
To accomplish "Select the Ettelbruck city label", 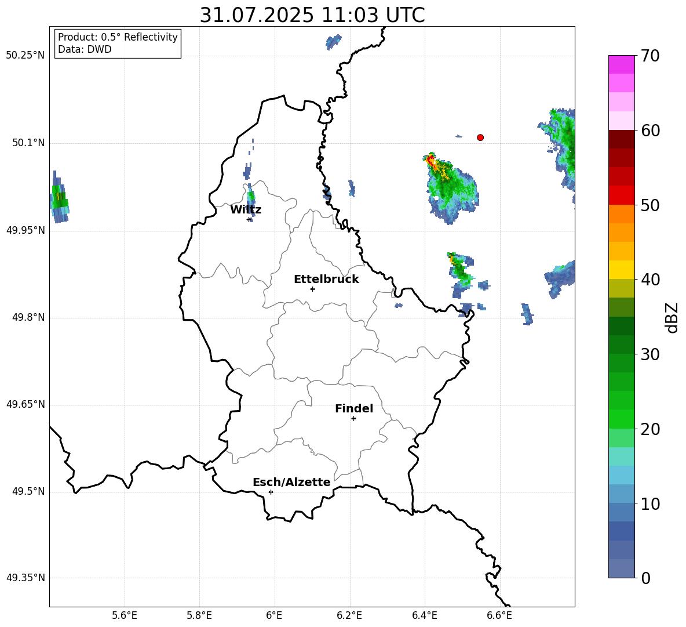I will (326, 279).
